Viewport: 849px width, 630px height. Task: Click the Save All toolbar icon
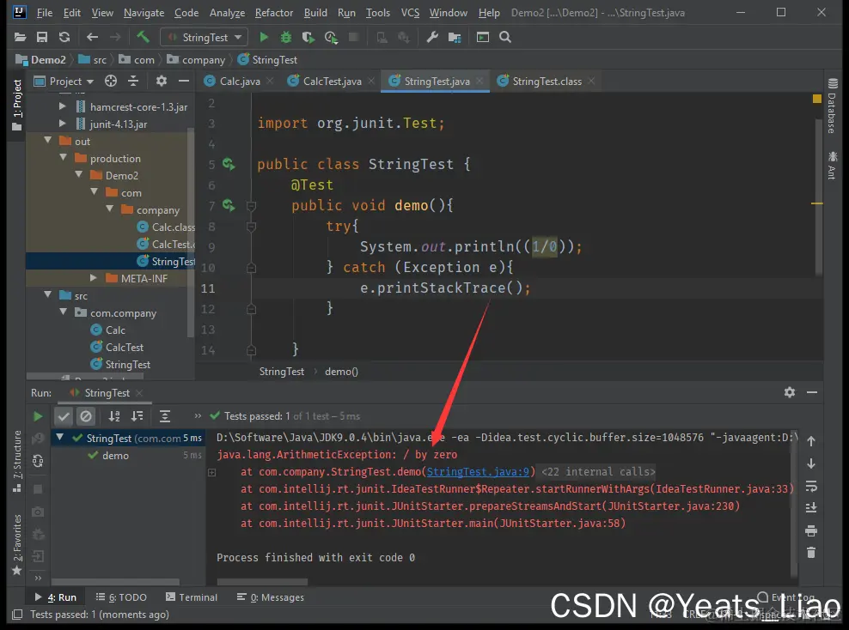coord(42,37)
